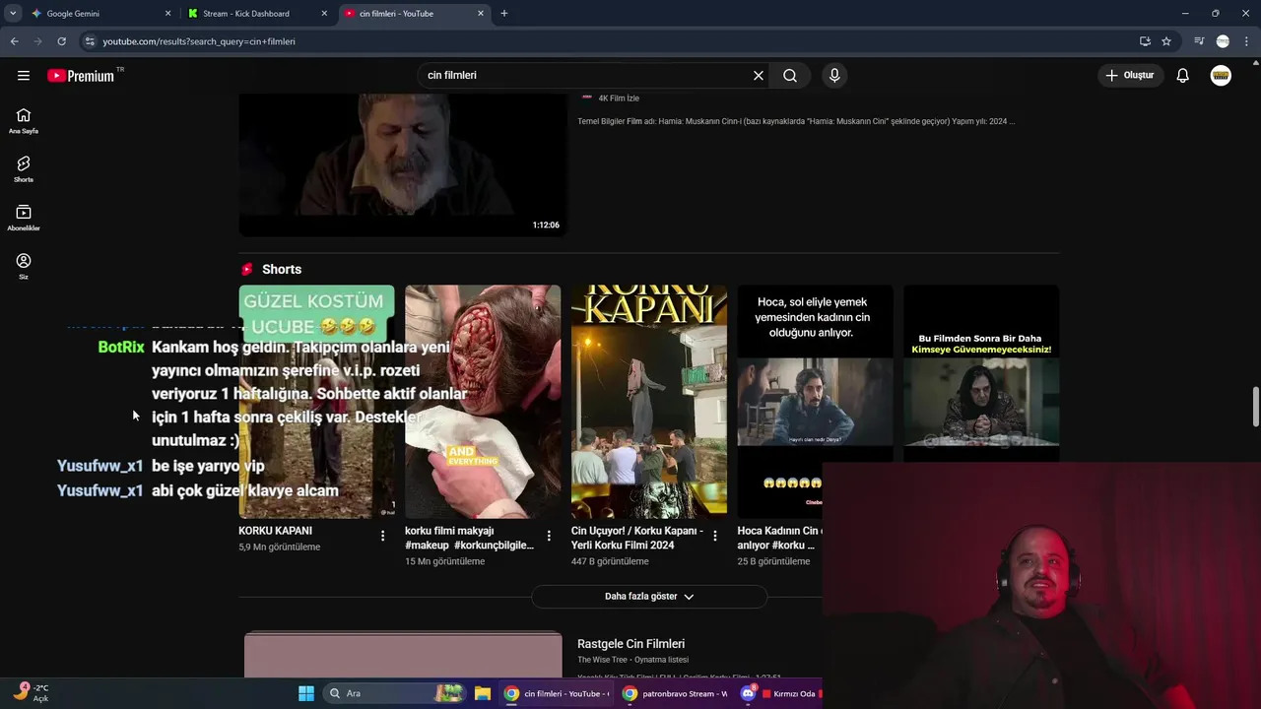1261x709 pixels.
Task: Click the taskbar Ara search box
Action: [x=394, y=693]
